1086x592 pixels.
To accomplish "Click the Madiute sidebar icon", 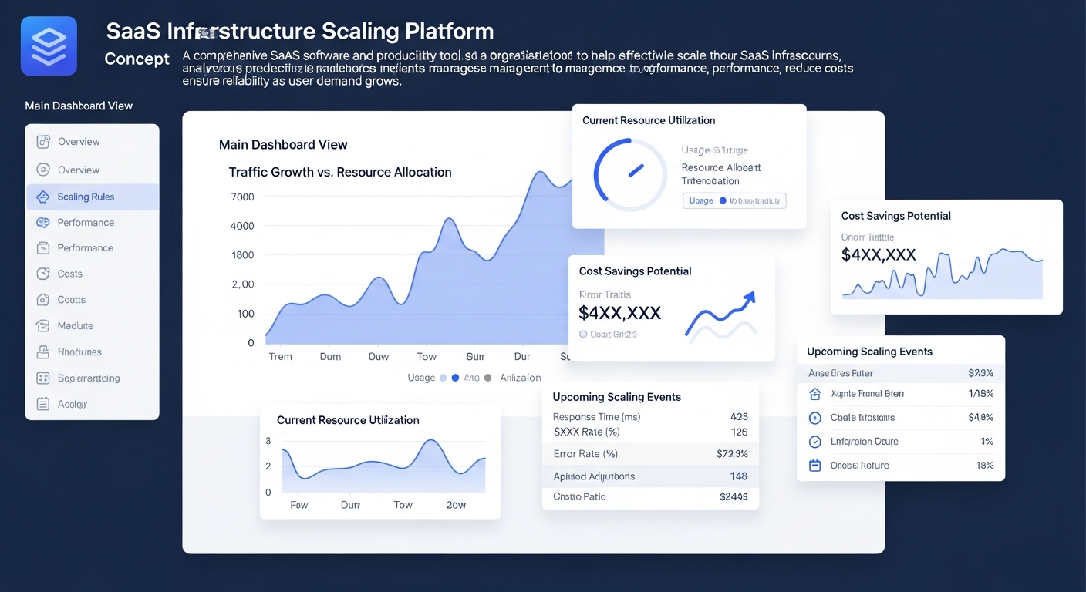I will pos(43,326).
